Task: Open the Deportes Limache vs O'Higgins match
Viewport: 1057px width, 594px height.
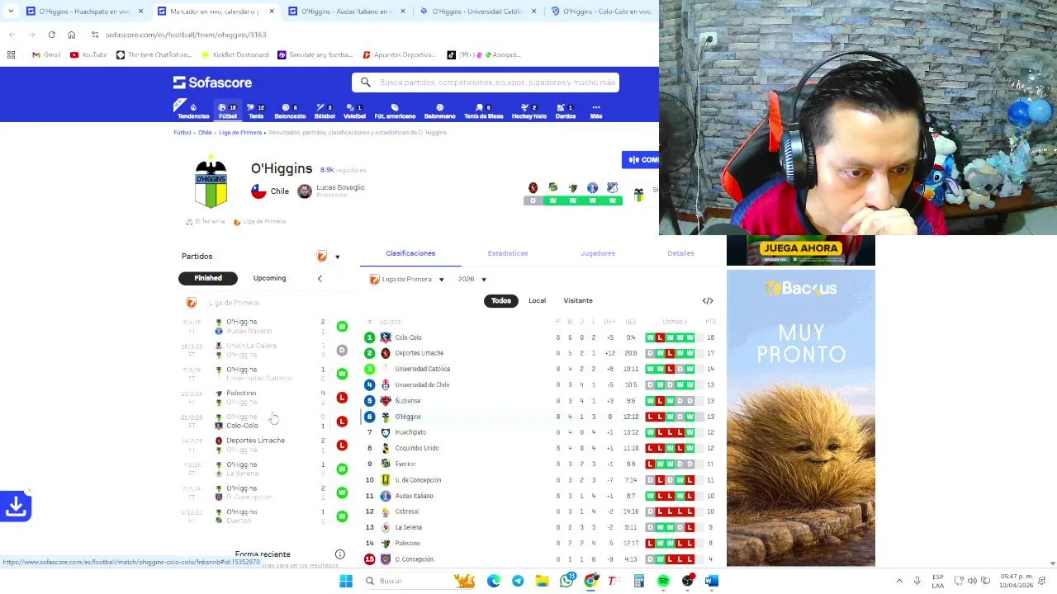Action: point(264,445)
